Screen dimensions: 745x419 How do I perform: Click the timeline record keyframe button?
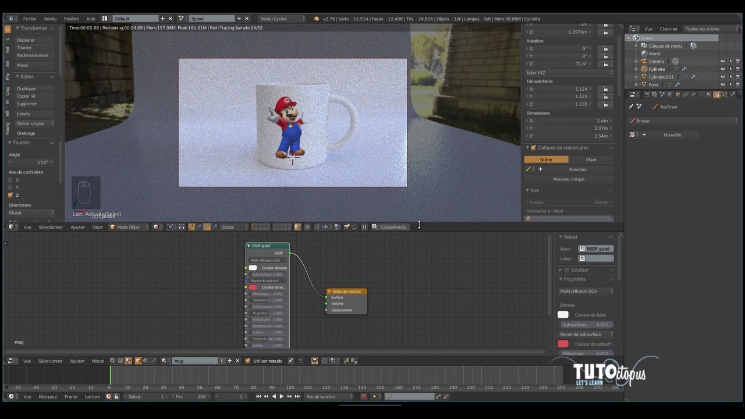click(364, 397)
